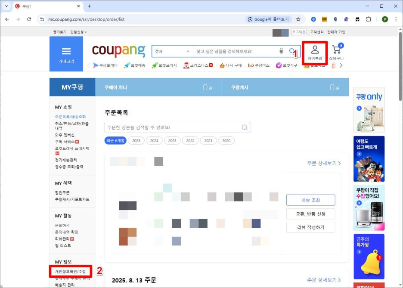Click the 쿠팡캐시 balance panel
The image size is (403, 288).
click(285, 87)
